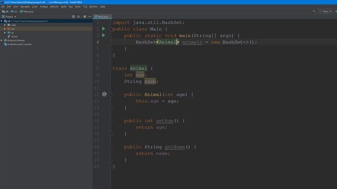Fold the Main class at line 2
Viewport: 337px width, 189px height.
(x=111, y=29)
